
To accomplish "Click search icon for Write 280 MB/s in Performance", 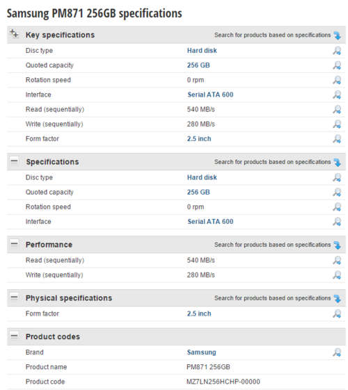I will [337, 275].
